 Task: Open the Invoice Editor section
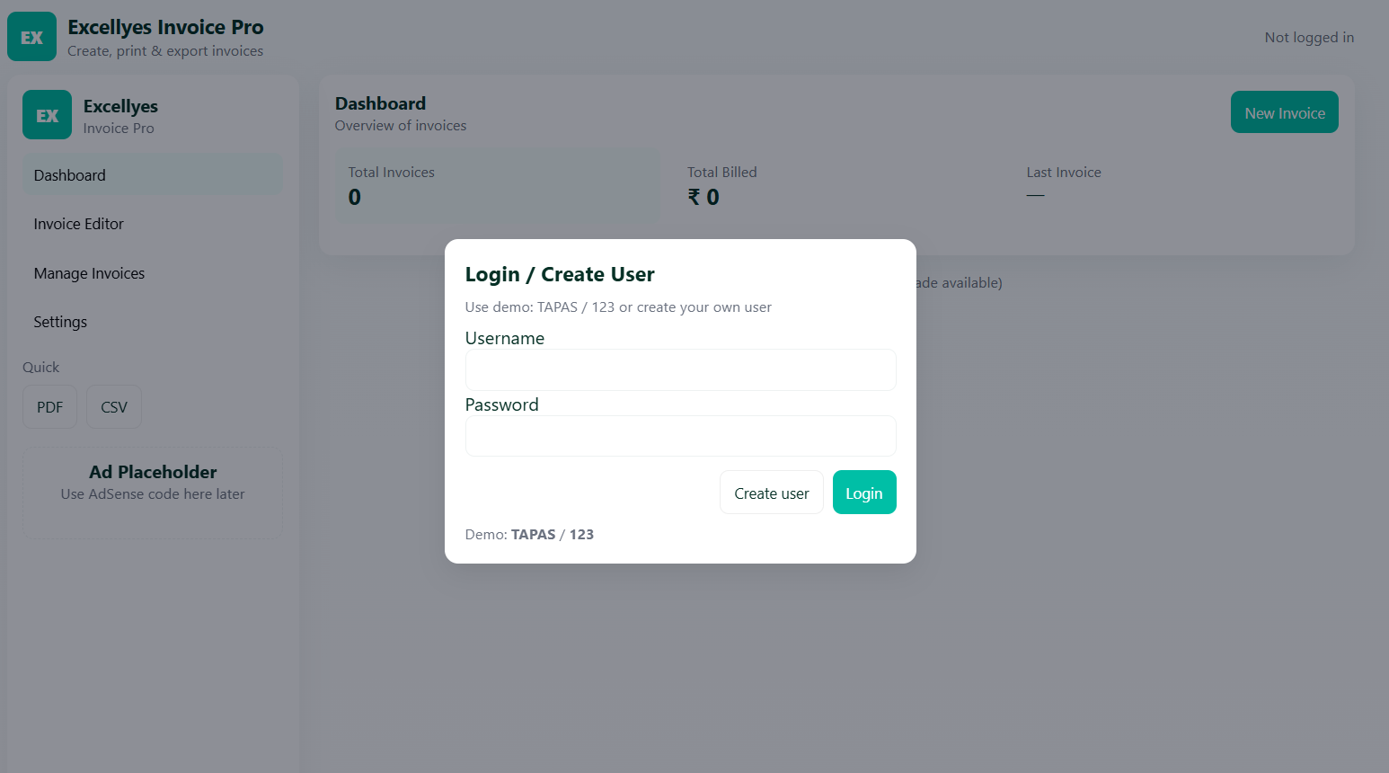coord(78,223)
